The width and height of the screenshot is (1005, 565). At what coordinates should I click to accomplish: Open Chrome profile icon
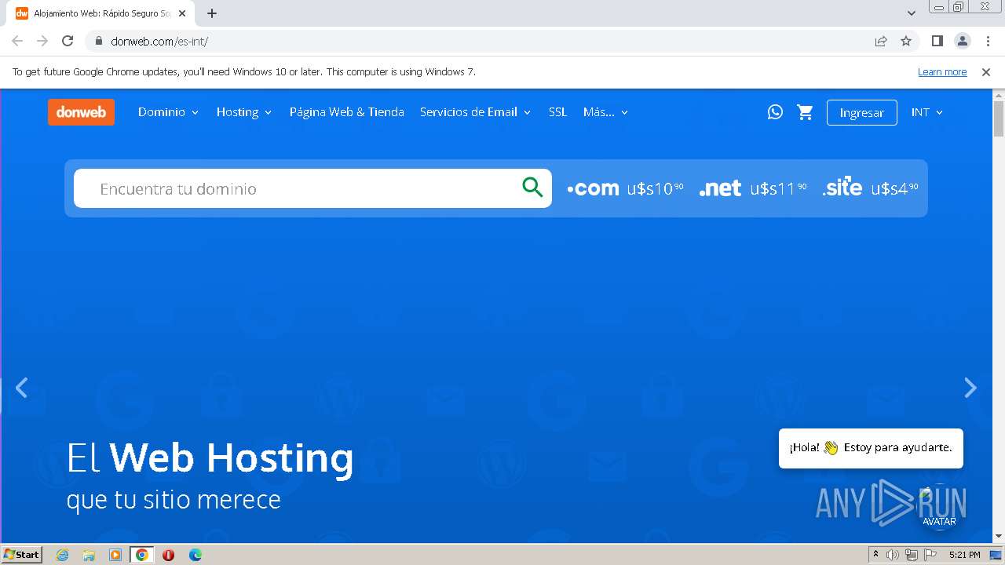(963, 41)
